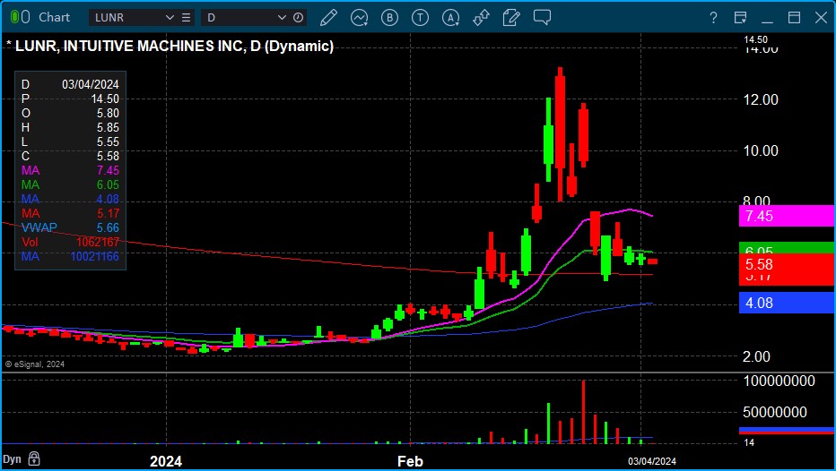Click the Vol 1062167 row in data box
The image size is (836, 471).
pos(70,242)
